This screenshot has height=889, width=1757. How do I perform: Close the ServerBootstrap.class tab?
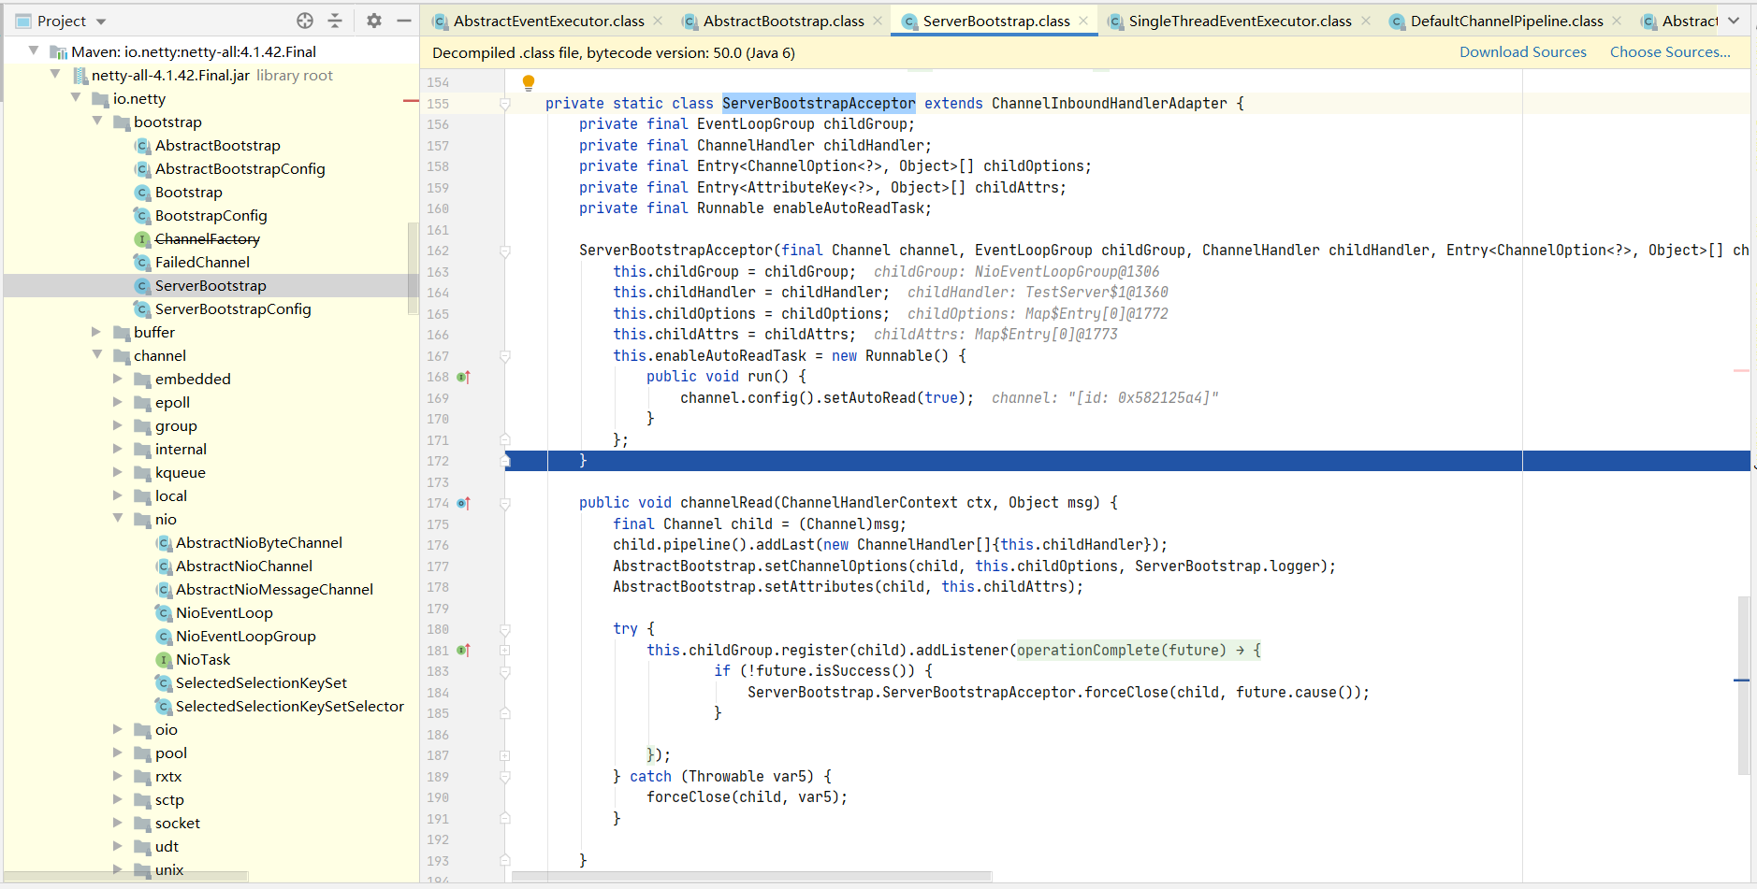coord(1083,21)
